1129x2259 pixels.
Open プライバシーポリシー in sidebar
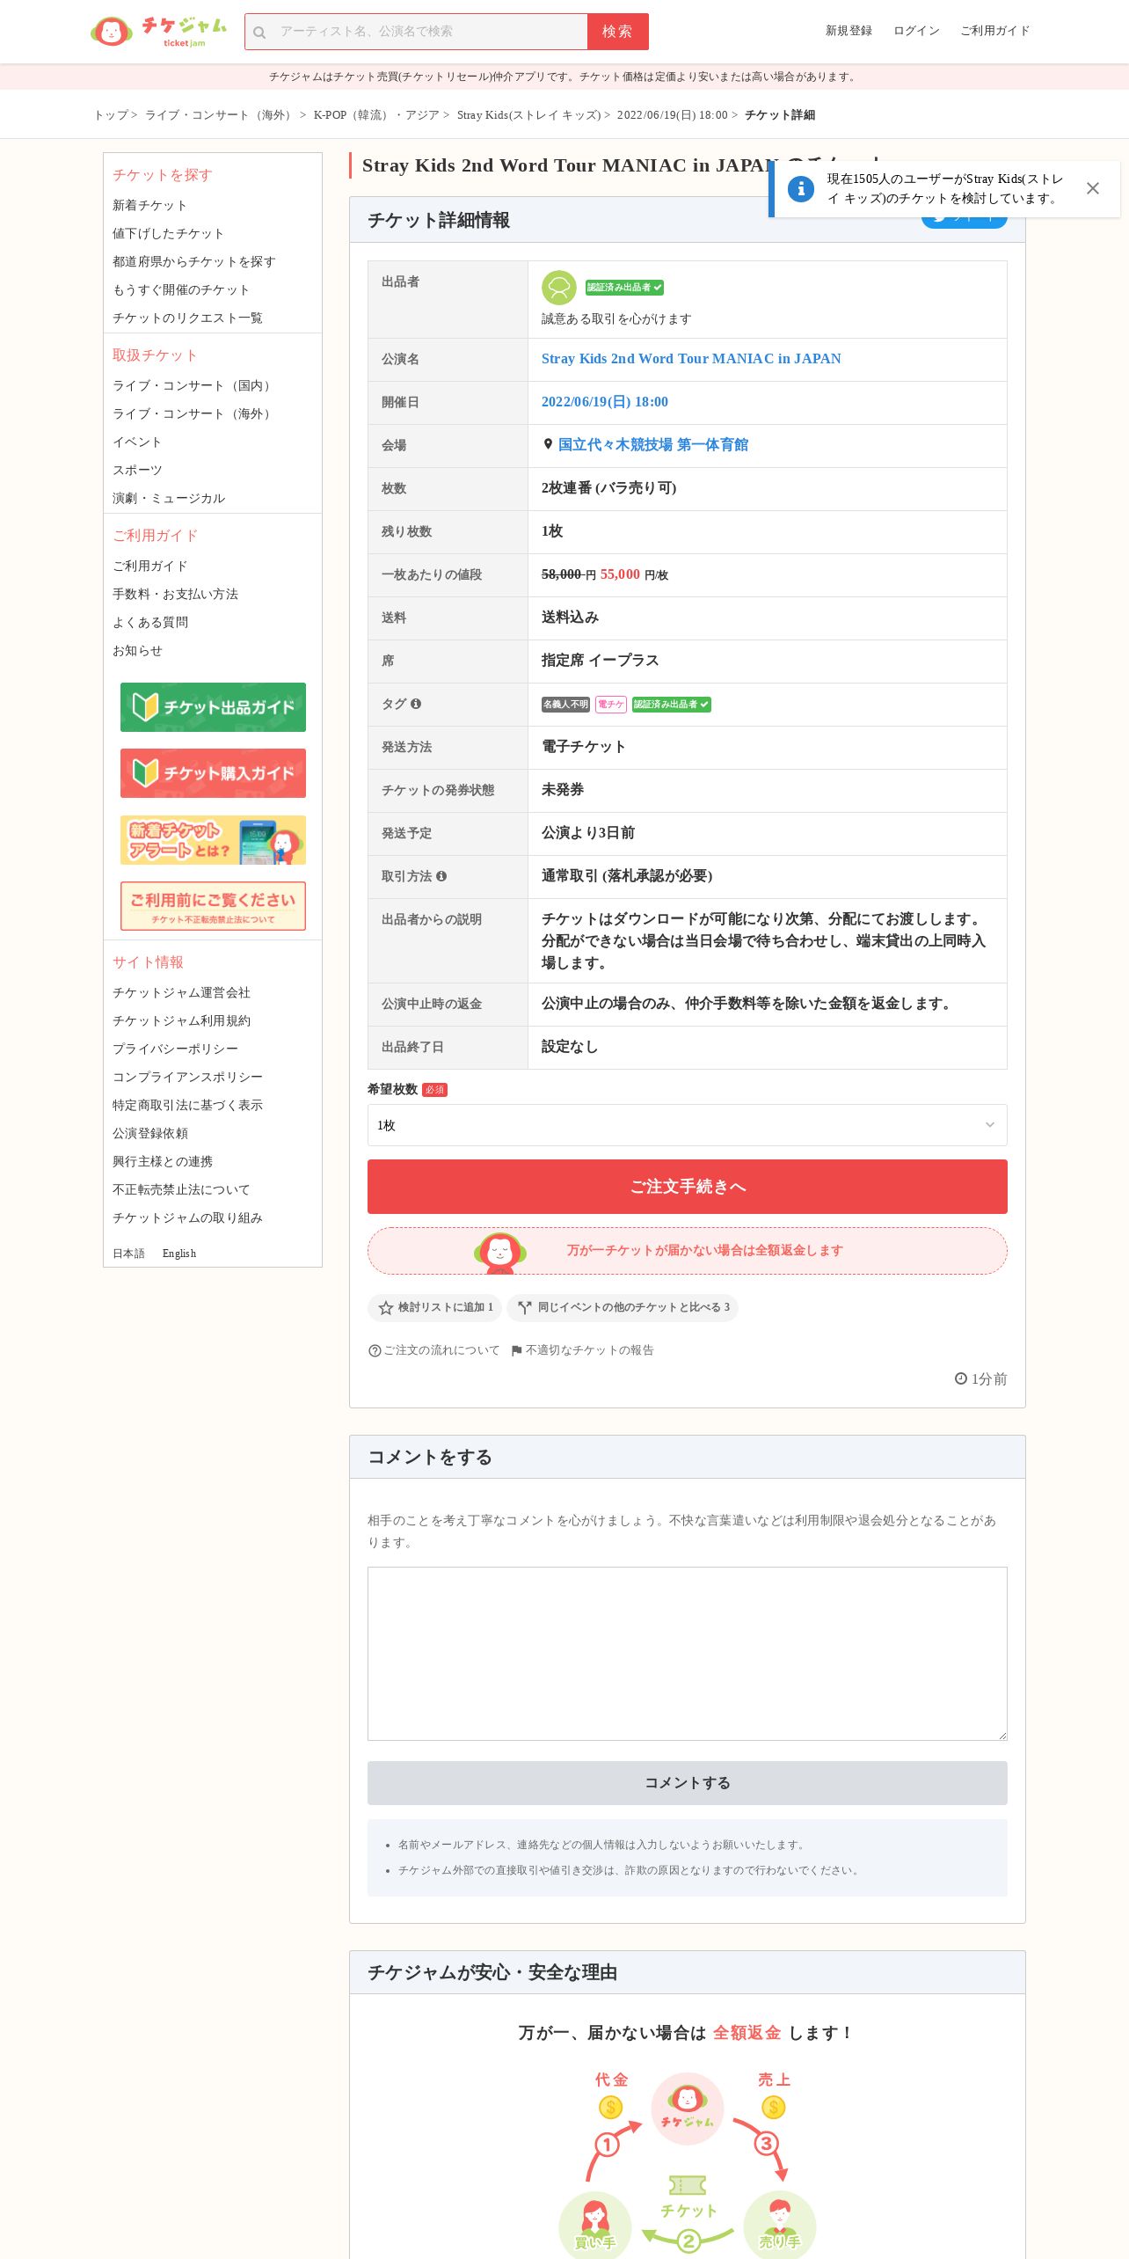[x=175, y=1049]
